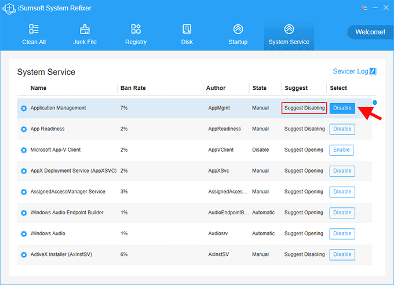Click the Welcome! button

[370, 32]
